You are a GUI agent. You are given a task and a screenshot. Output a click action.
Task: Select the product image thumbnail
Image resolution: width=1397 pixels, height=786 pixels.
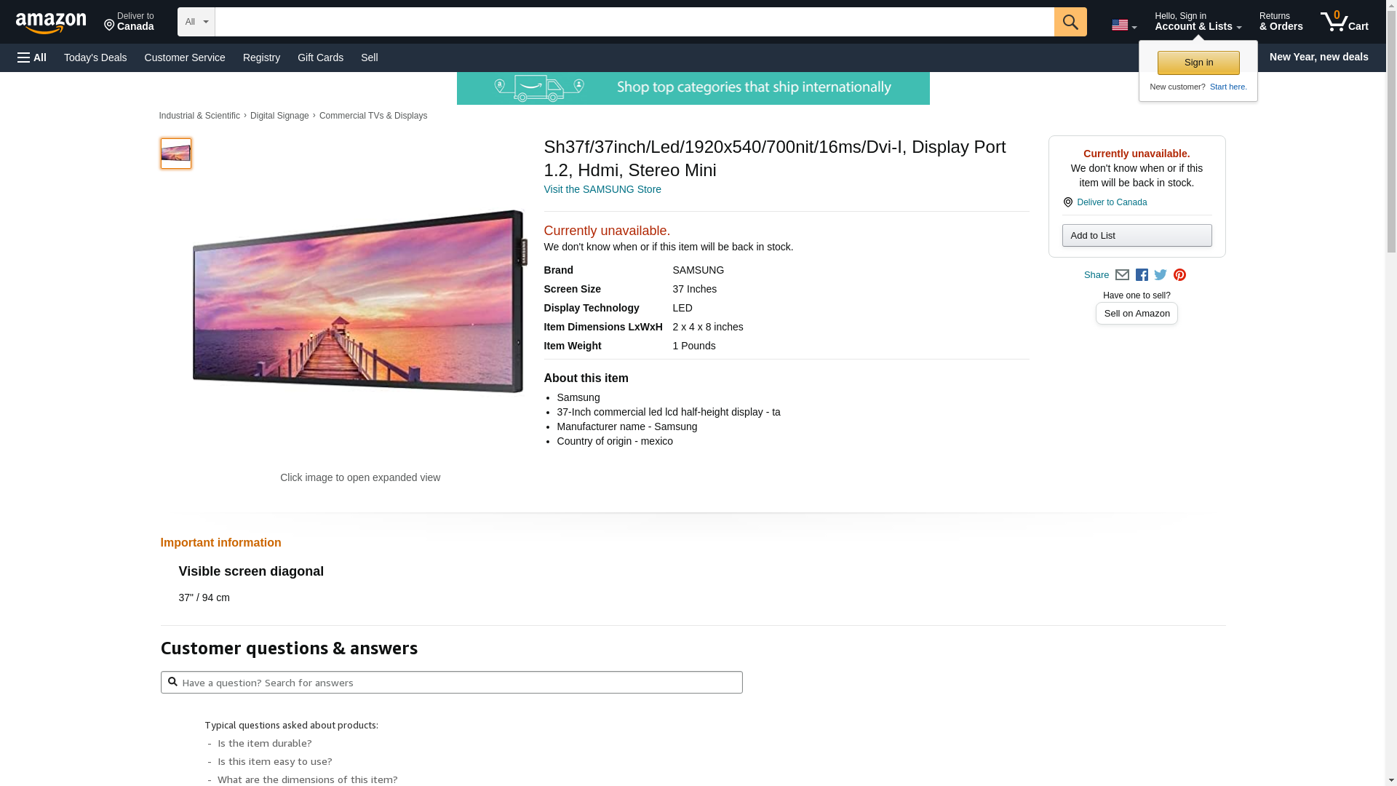pyautogui.click(x=175, y=154)
